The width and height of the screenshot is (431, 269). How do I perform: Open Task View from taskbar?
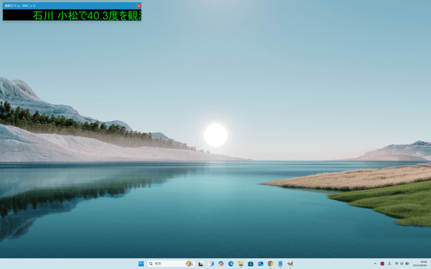tap(201, 264)
